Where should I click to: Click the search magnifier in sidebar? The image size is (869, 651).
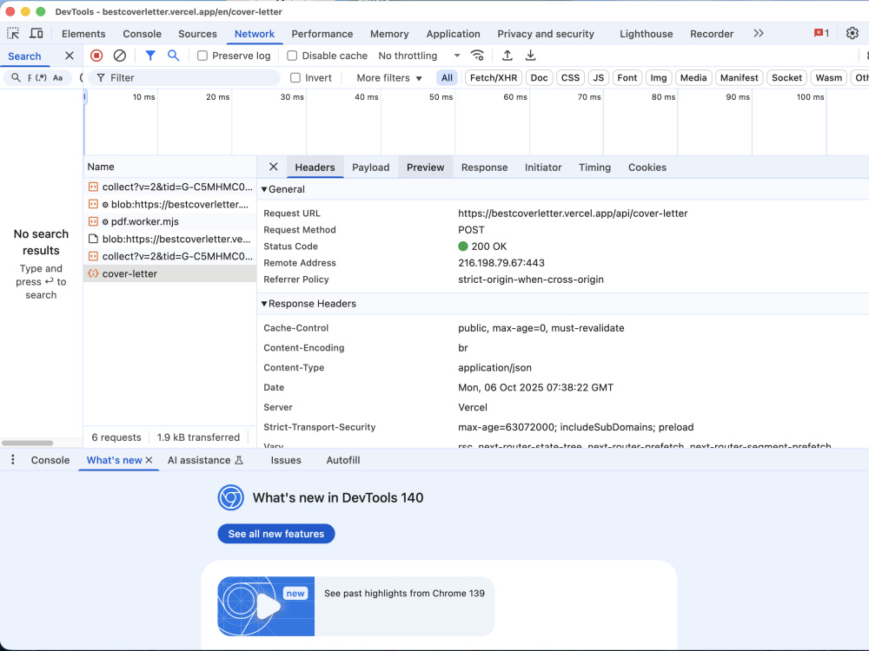click(16, 77)
